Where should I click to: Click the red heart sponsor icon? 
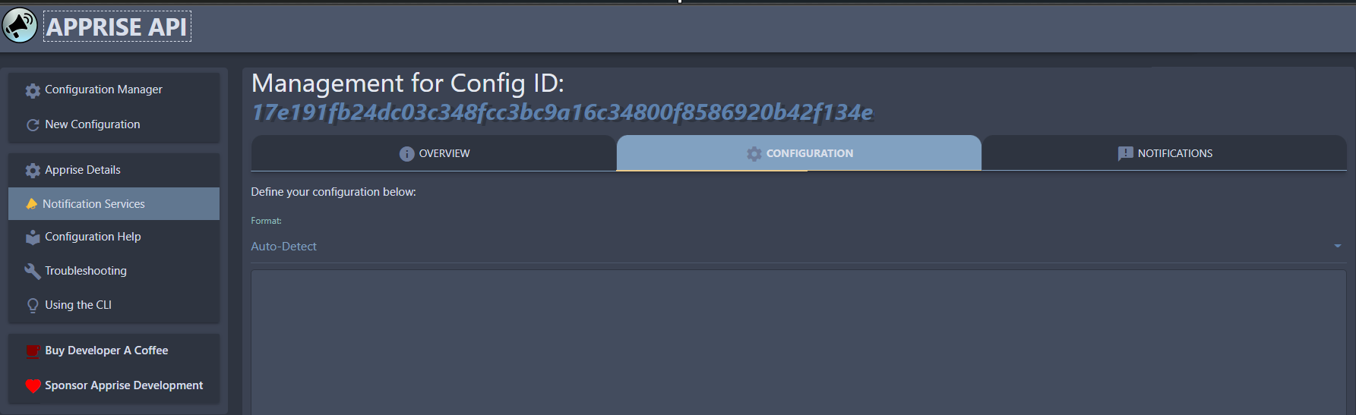coord(33,385)
